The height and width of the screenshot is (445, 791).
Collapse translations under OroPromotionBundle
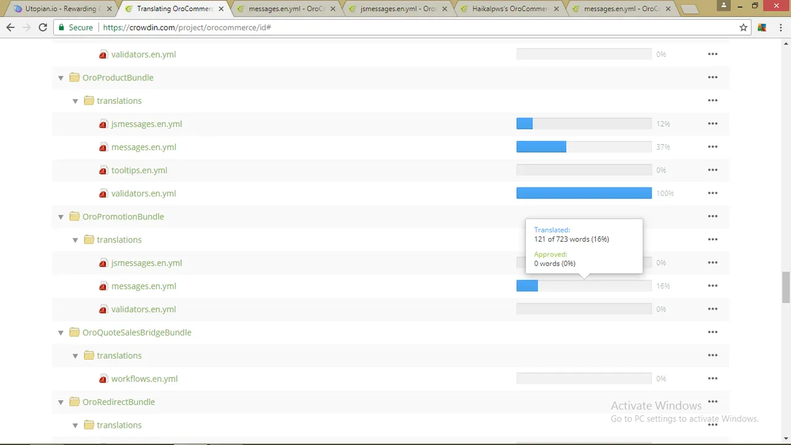pos(75,240)
